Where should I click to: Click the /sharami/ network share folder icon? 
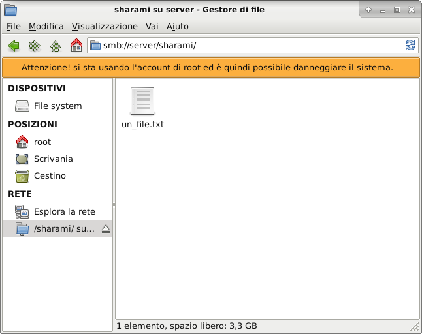22,229
